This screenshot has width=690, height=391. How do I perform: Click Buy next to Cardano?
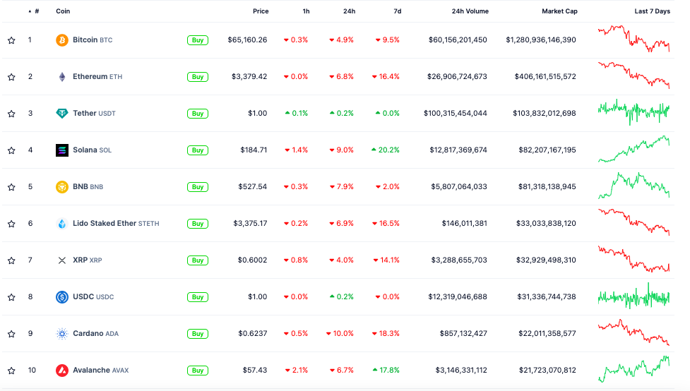pos(198,334)
